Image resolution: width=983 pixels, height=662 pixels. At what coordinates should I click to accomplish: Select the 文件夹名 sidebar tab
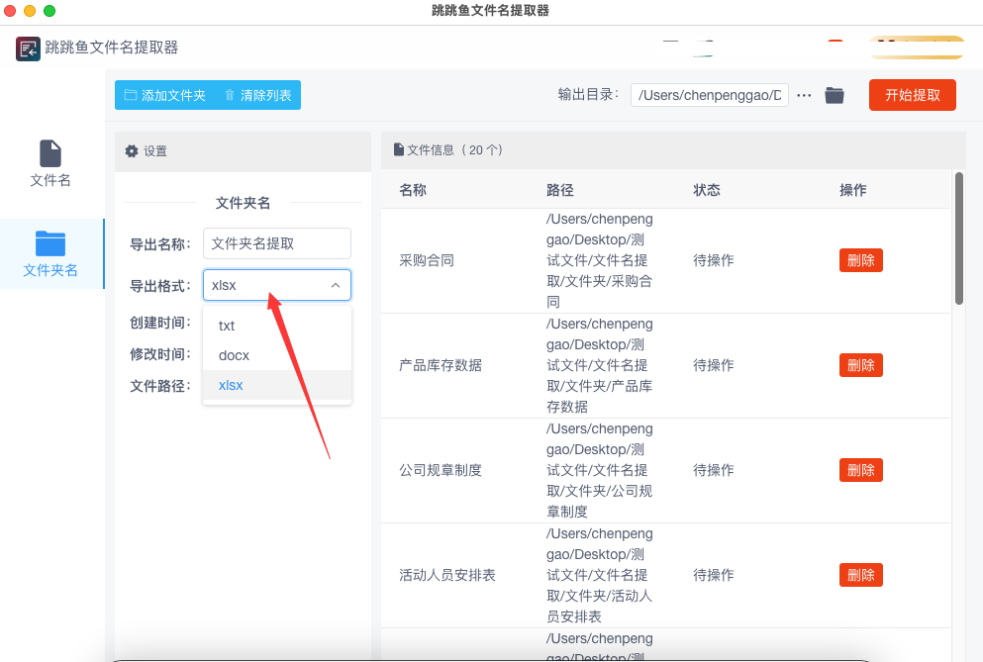[50, 254]
